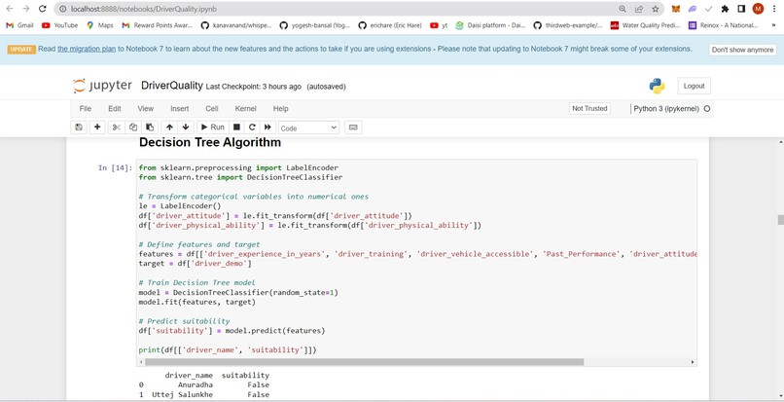Interrupt the kernel with the stop icon
This screenshot has height=402, width=784.
pos(237,128)
